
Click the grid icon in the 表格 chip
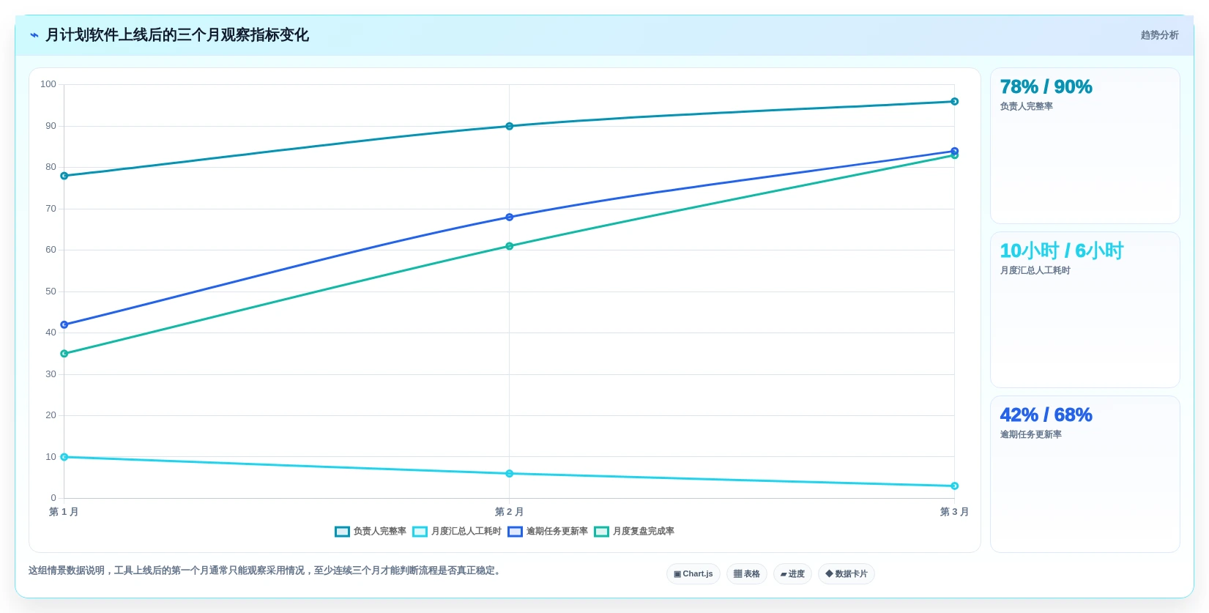737,574
